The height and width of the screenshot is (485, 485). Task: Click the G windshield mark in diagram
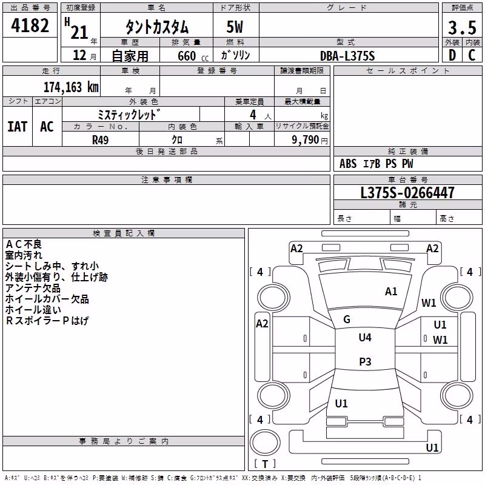coord(347,319)
